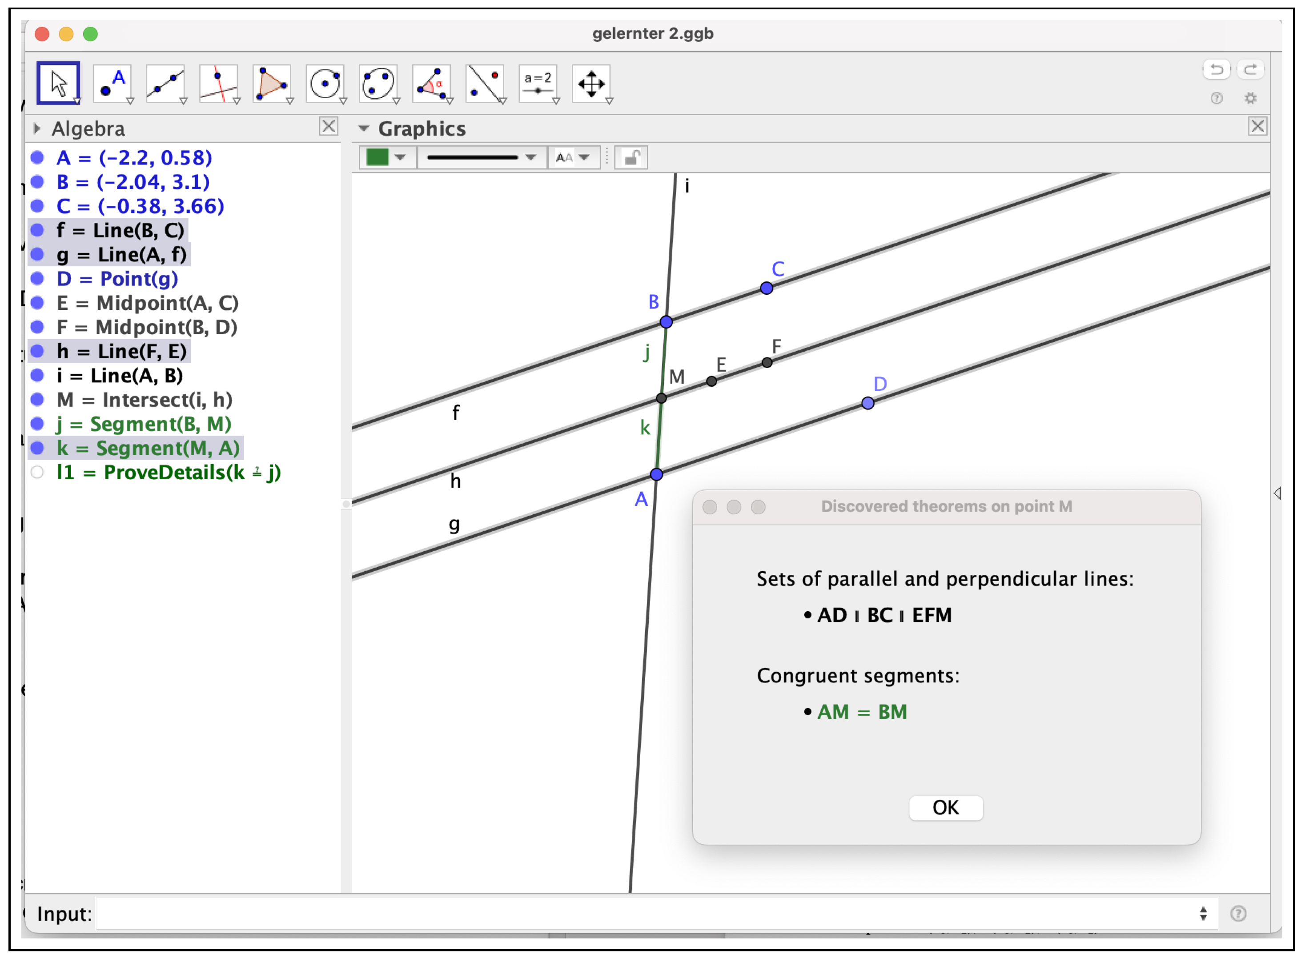1305x962 pixels.
Task: Select the Move Graphics View tool
Action: pos(591,83)
